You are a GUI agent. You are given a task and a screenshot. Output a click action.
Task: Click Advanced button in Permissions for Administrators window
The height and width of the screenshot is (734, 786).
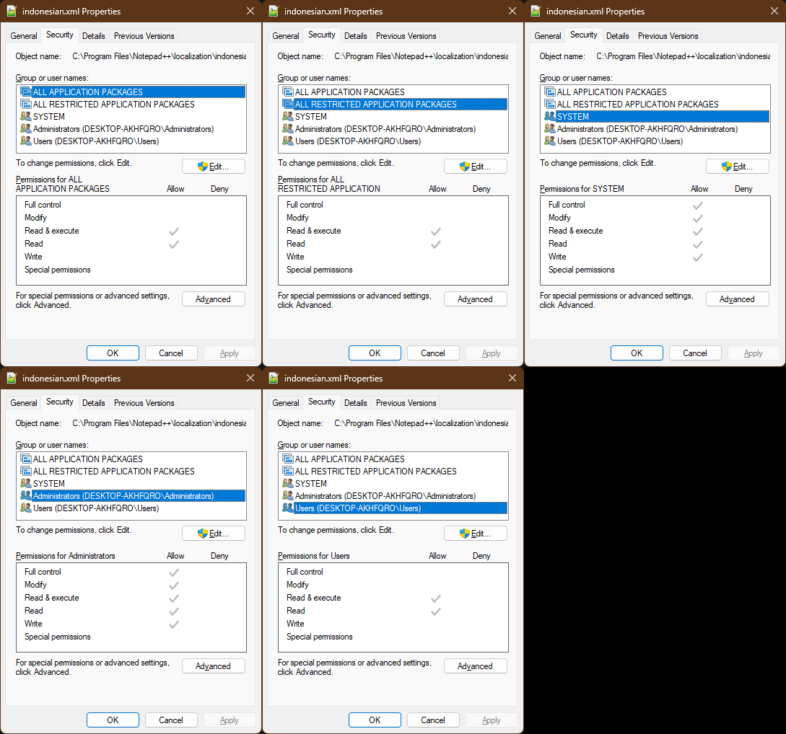[x=214, y=666]
